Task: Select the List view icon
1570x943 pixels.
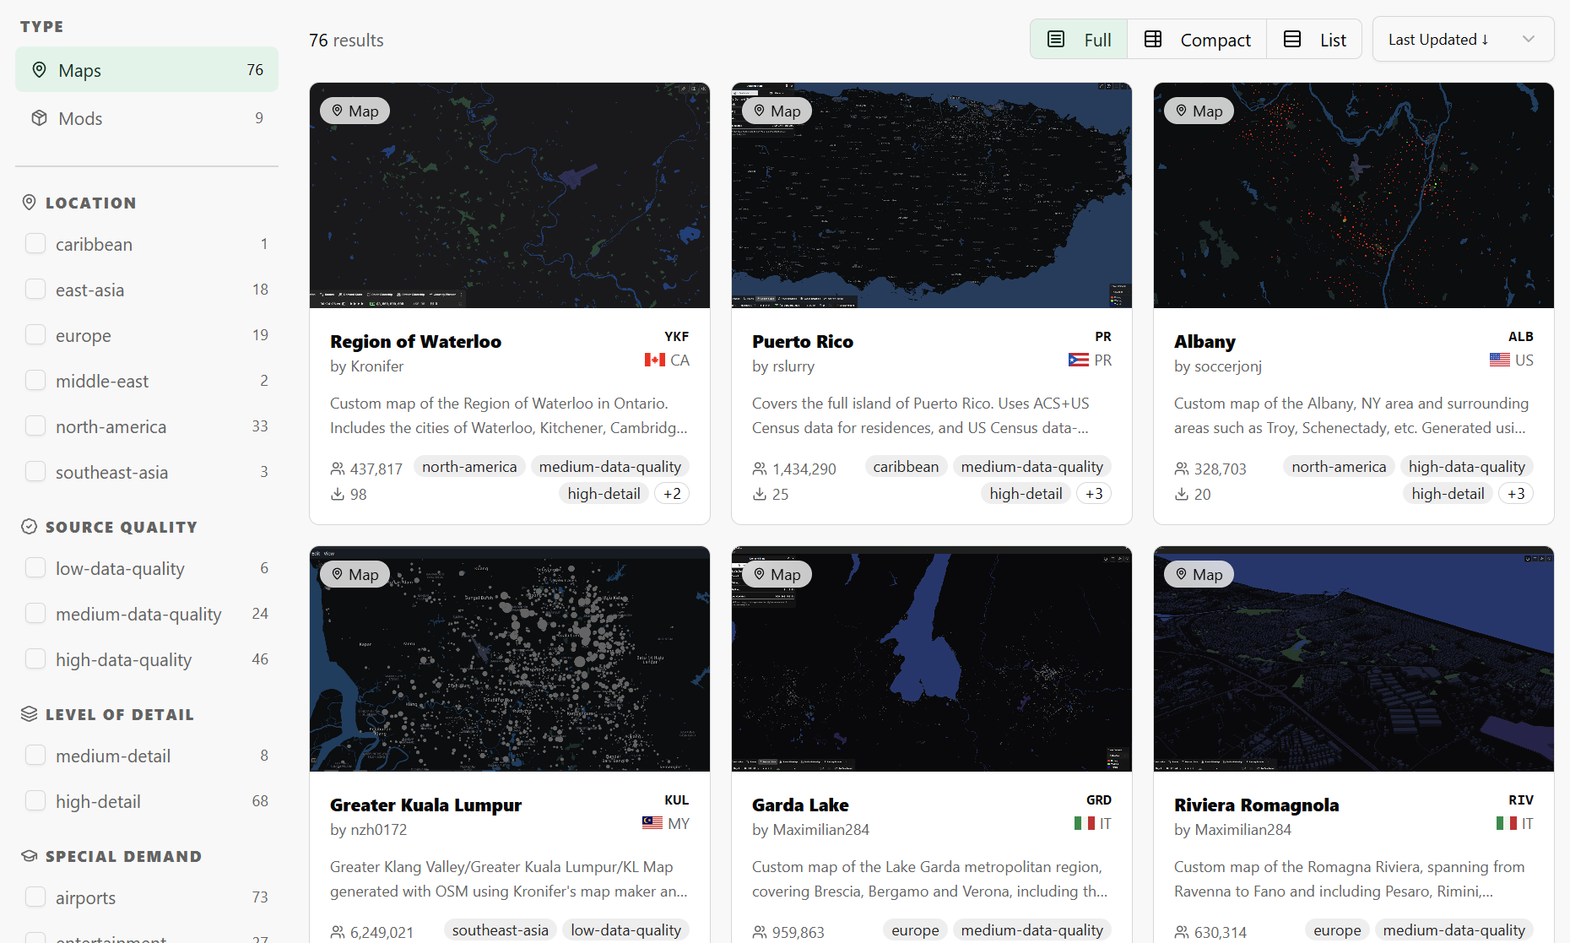Action: 1291,39
